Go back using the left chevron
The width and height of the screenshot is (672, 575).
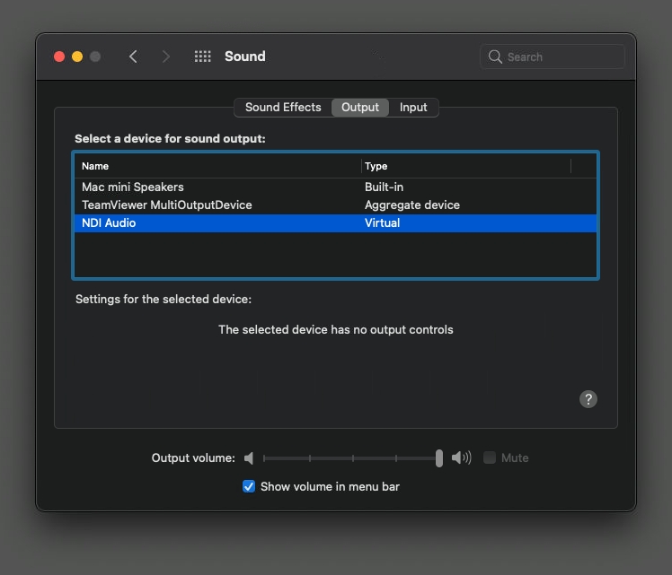click(133, 57)
